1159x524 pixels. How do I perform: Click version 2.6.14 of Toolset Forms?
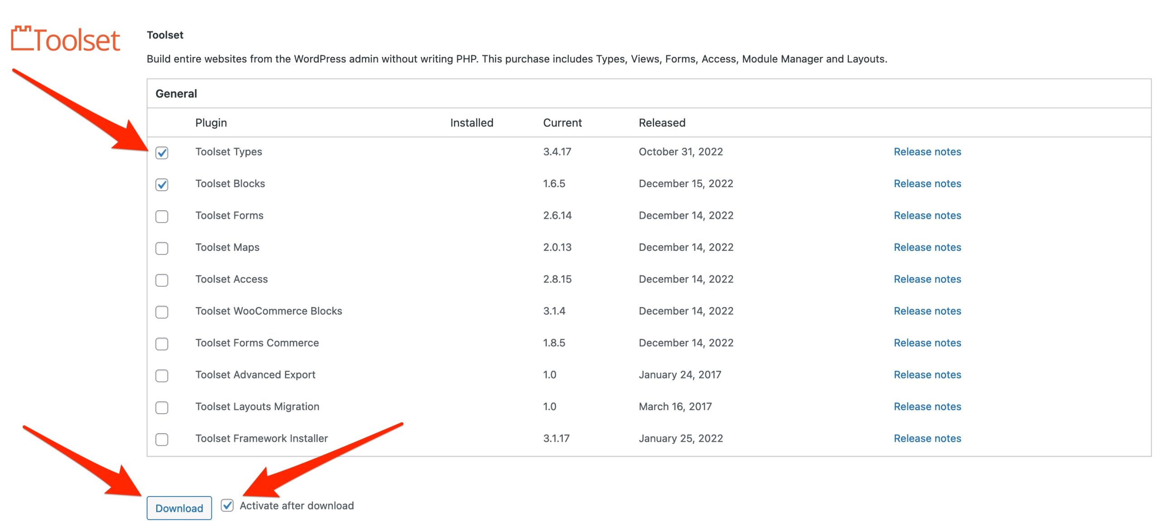[x=557, y=216]
